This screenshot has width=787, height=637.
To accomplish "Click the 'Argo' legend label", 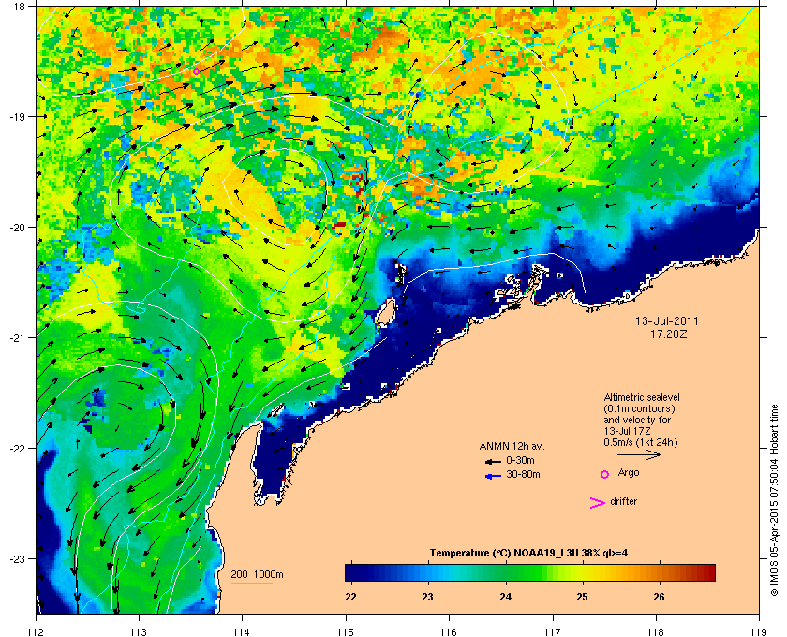I will coord(629,472).
